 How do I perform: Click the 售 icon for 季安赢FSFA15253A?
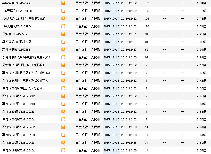pyautogui.click(x=63, y=34)
